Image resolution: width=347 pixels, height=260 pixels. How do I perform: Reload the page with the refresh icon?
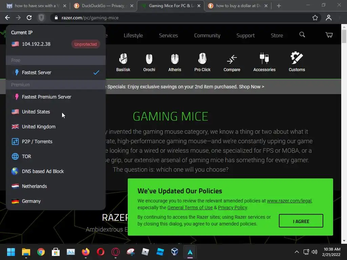29,18
